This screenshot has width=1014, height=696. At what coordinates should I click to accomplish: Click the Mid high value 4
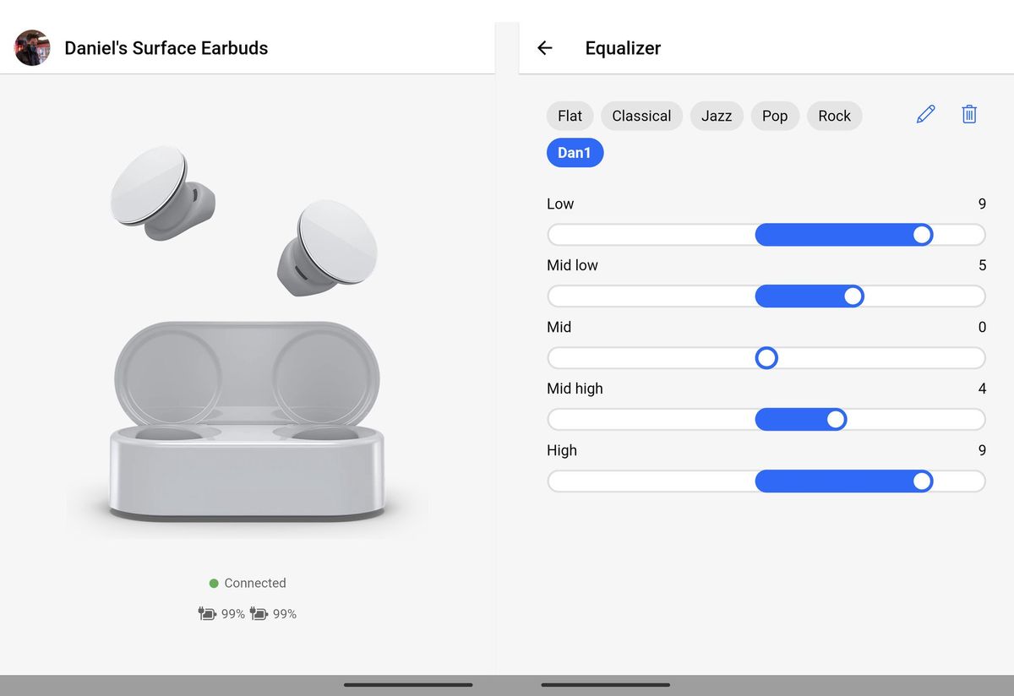(x=982, y=389)
